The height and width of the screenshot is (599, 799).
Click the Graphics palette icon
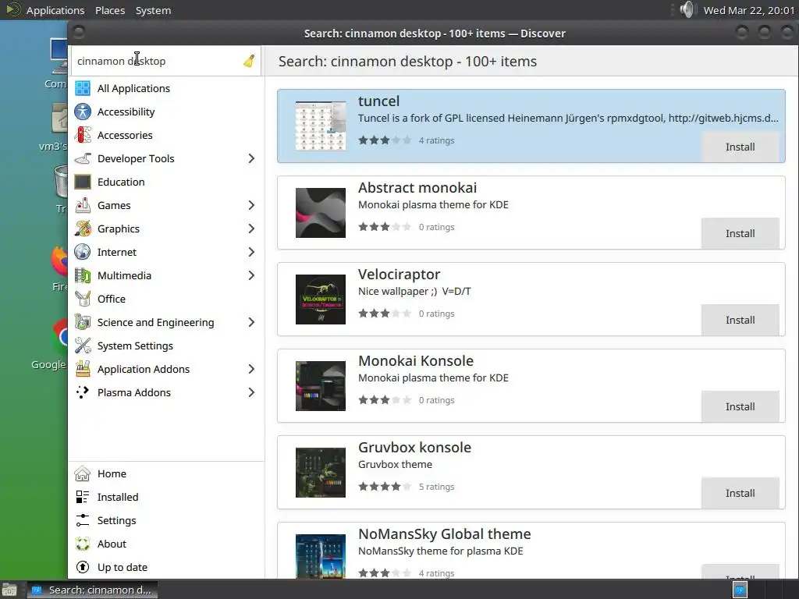click(83, 229)
